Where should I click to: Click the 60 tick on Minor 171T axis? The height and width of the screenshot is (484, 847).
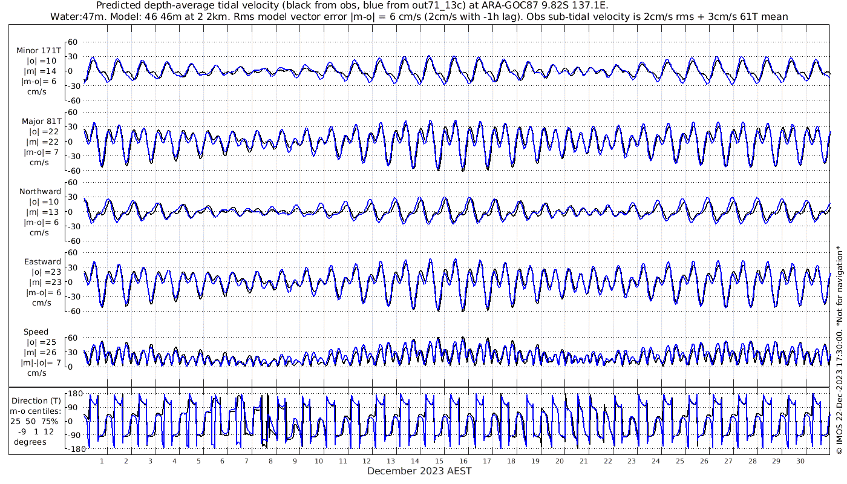(74, 42)
